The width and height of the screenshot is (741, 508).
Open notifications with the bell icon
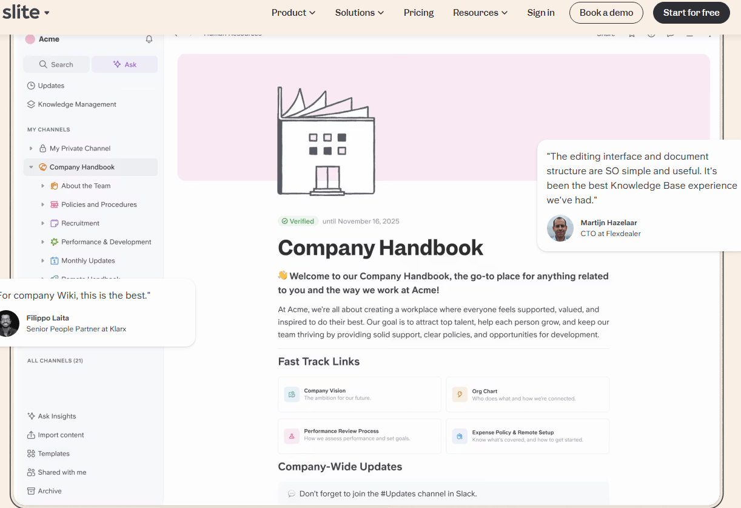coord(149,39)
